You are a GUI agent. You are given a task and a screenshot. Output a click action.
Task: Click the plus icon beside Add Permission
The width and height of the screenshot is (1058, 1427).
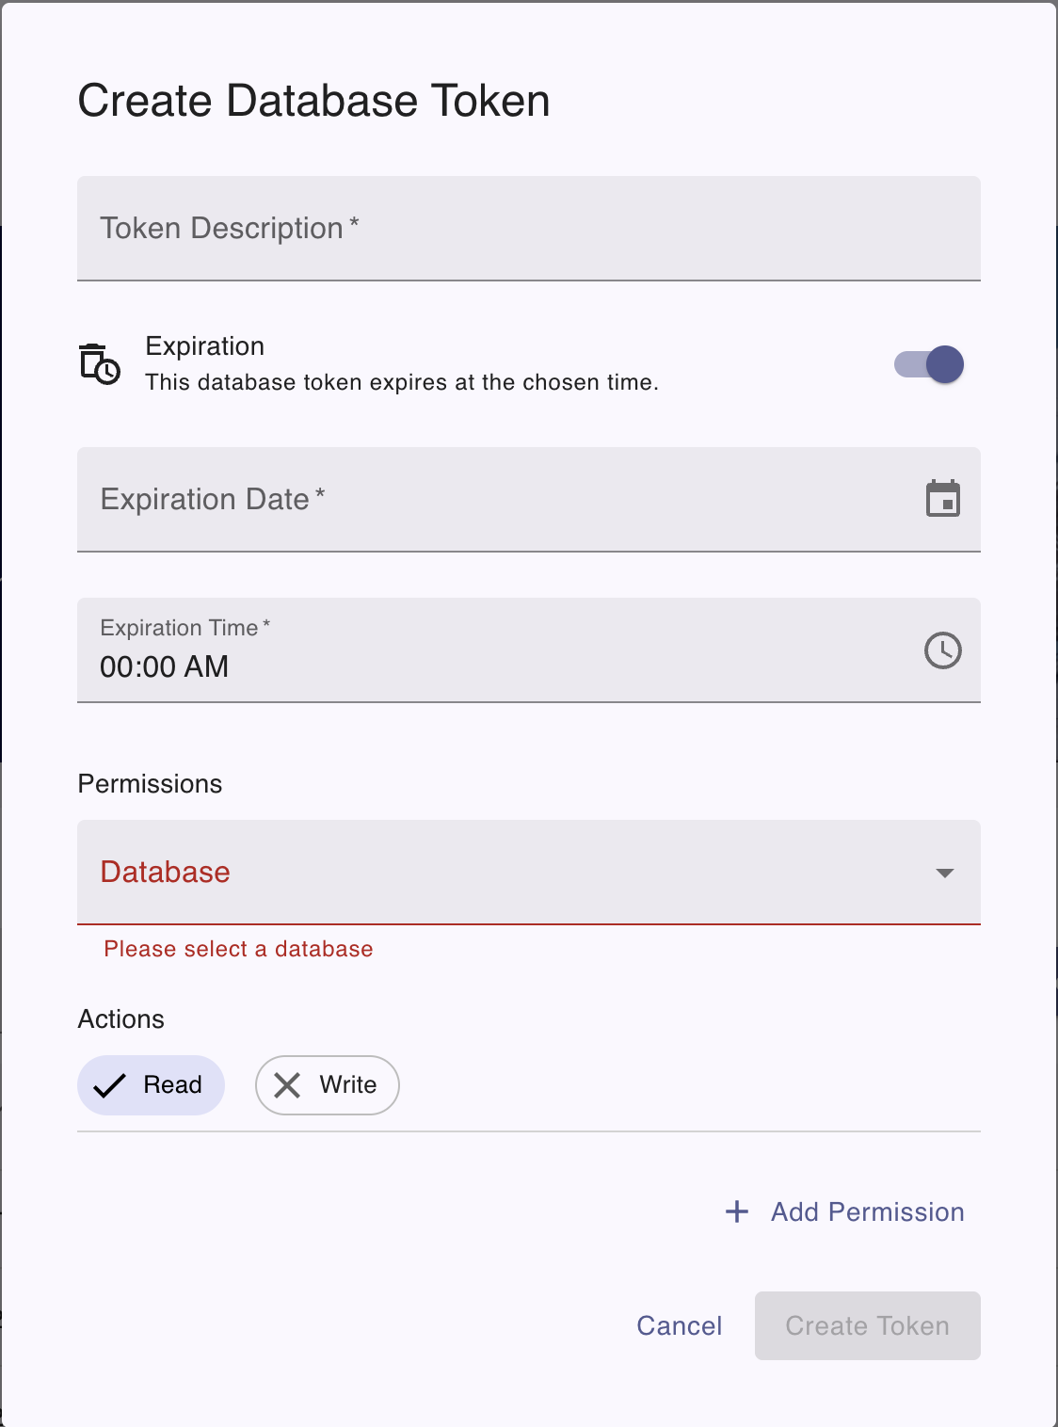coord(736,1212)
